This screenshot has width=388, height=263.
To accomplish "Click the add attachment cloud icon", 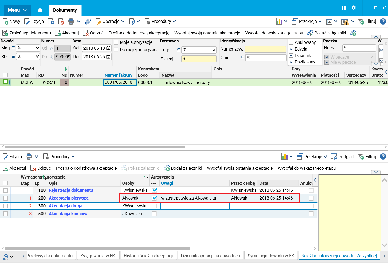I will [x=353, y=33].
